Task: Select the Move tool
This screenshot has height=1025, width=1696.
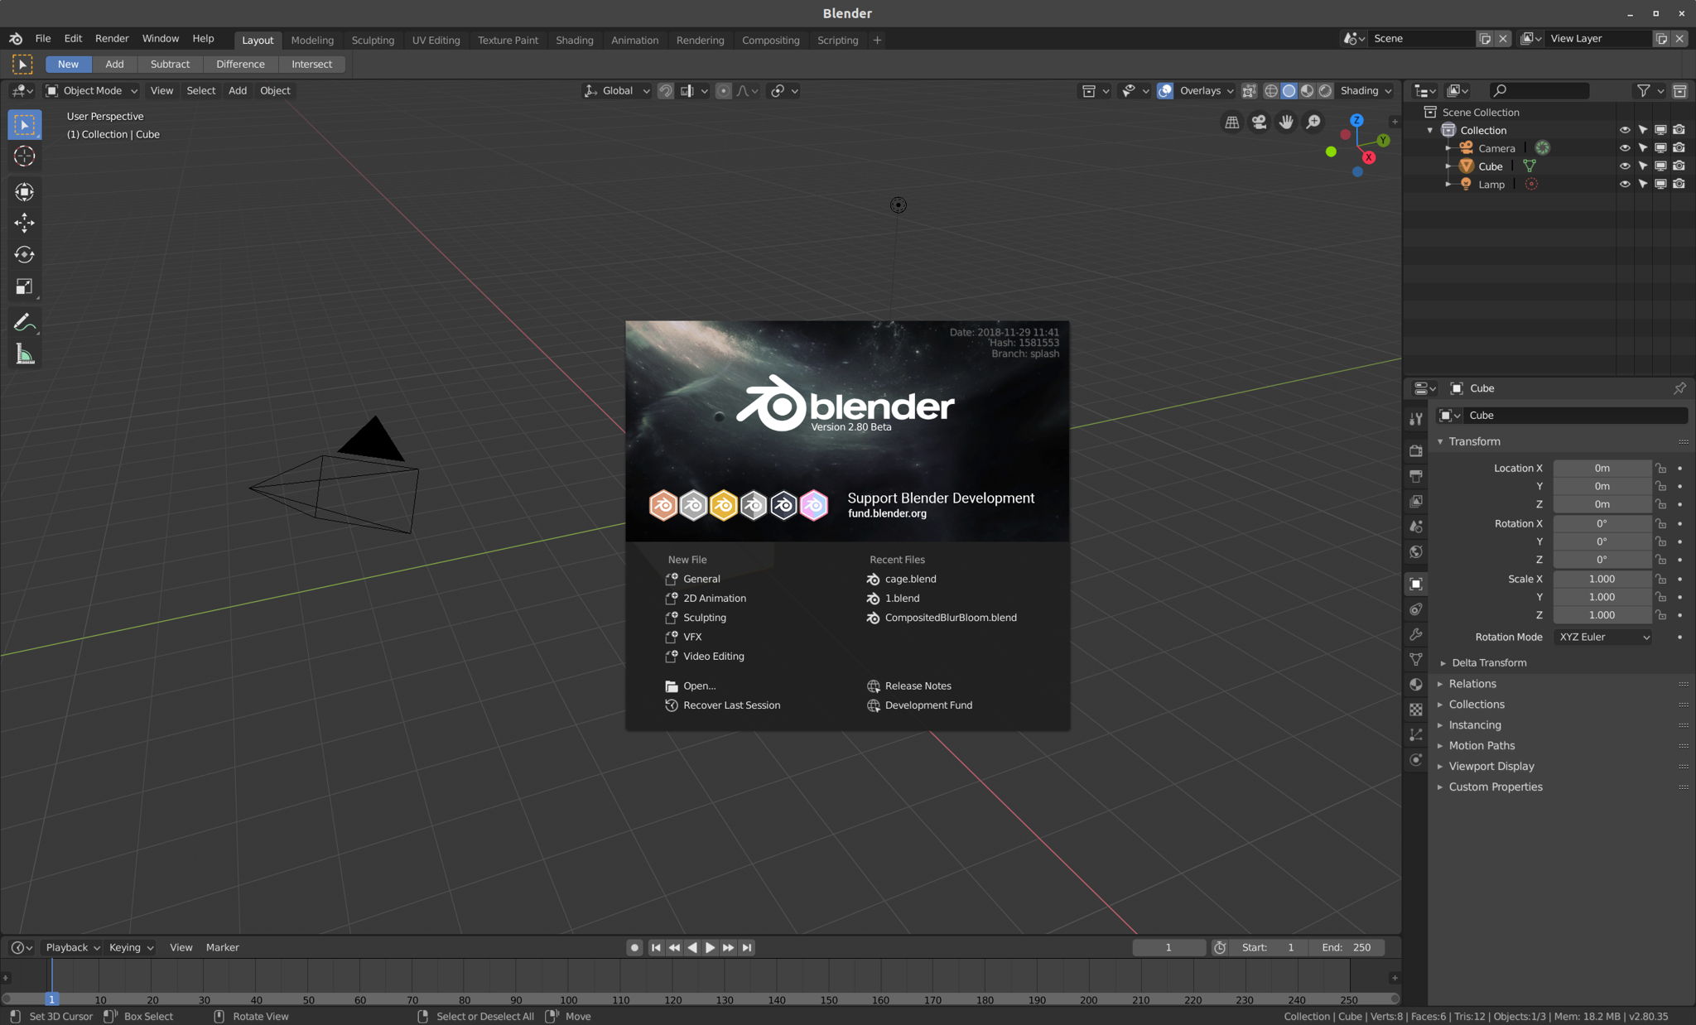Action: pyautogui.click(x=25, y=222)
